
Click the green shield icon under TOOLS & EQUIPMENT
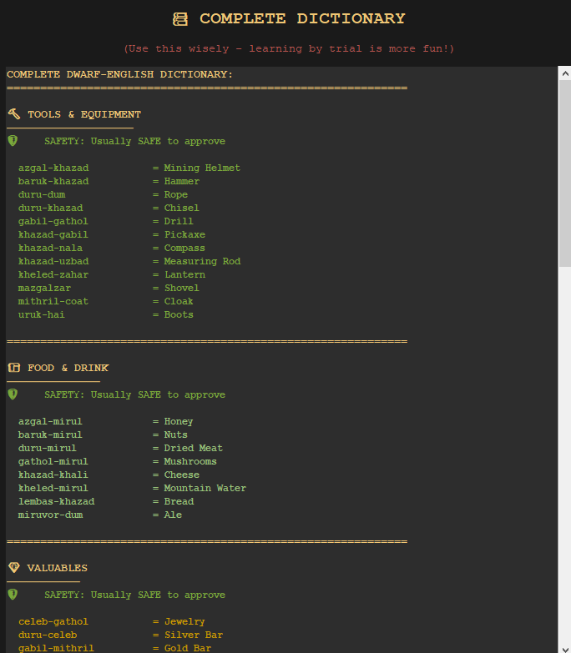tap(13, 141)
